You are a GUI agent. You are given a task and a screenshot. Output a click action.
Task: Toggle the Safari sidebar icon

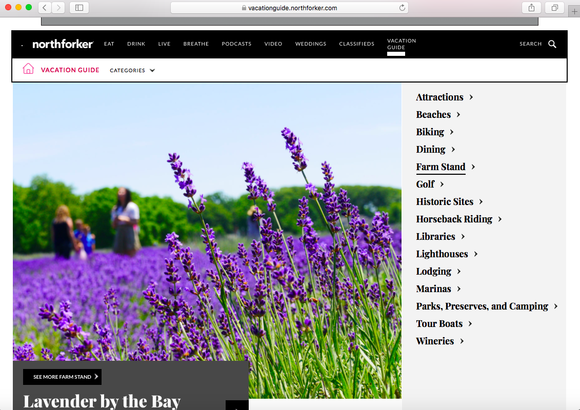(x=79, y=7)
